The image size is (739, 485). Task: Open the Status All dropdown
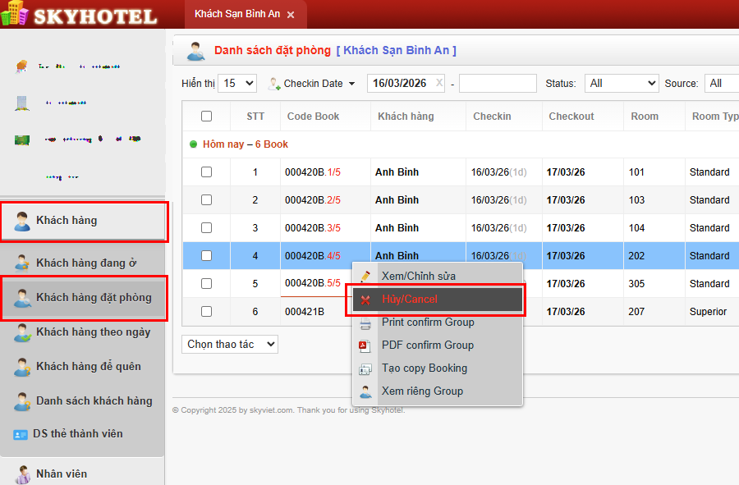(622, 83)
